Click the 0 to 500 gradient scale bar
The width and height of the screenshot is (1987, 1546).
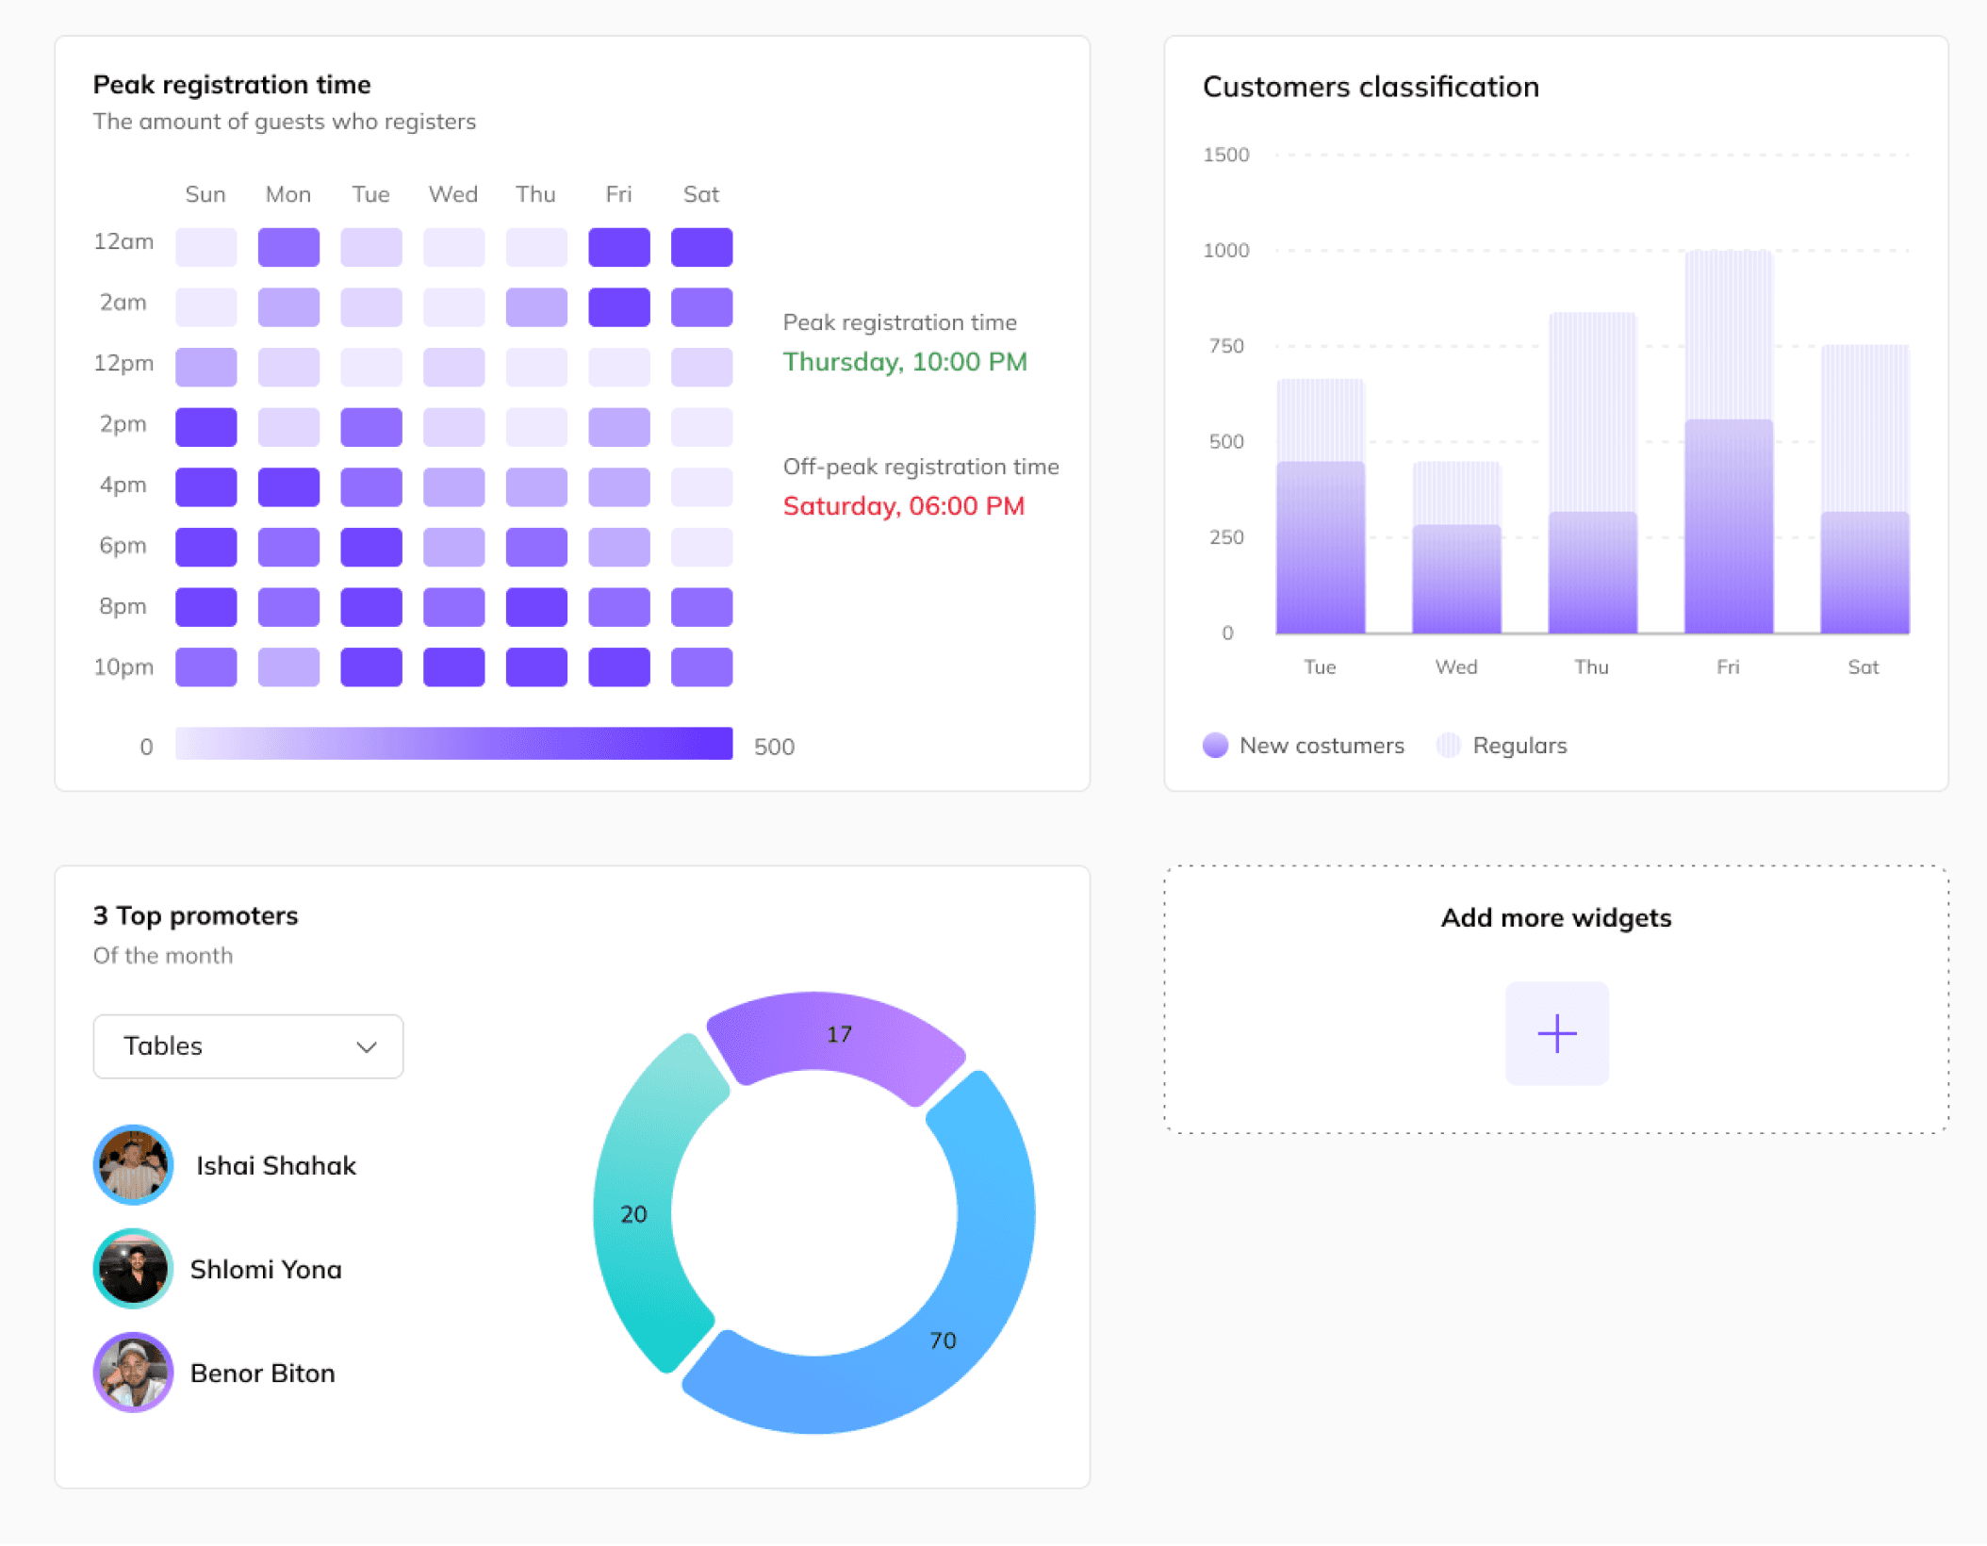[453, 743]
